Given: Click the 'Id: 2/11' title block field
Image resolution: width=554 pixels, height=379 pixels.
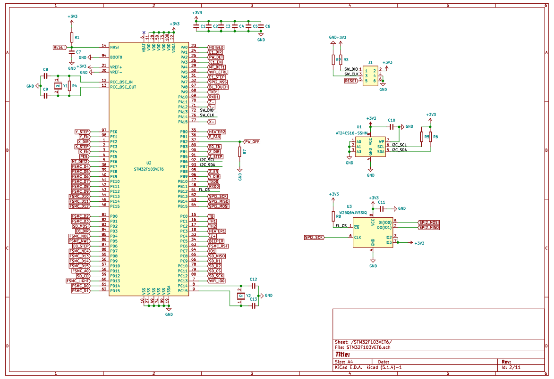Looking at the screenshot, I should point(511,367).
